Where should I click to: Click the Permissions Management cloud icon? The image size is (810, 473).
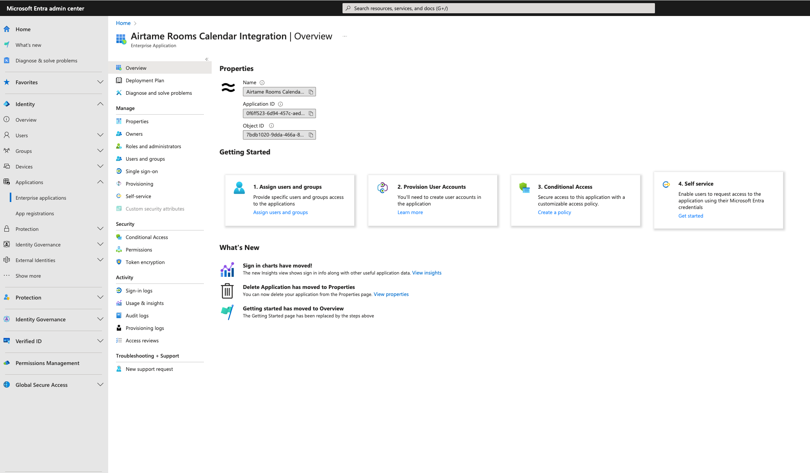[x=7, y=363]
